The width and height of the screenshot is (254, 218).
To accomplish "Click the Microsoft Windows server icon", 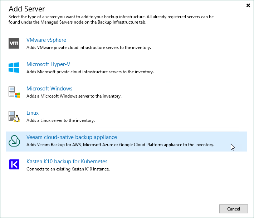I will tap(14, 92).
